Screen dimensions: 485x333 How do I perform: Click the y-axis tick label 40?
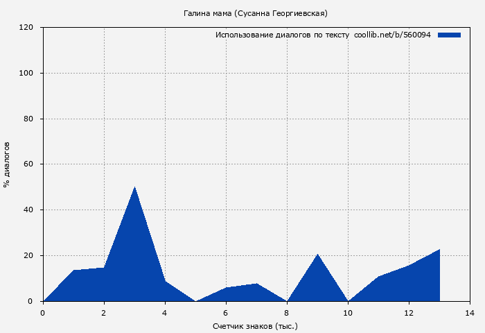(x=28, y=210)
